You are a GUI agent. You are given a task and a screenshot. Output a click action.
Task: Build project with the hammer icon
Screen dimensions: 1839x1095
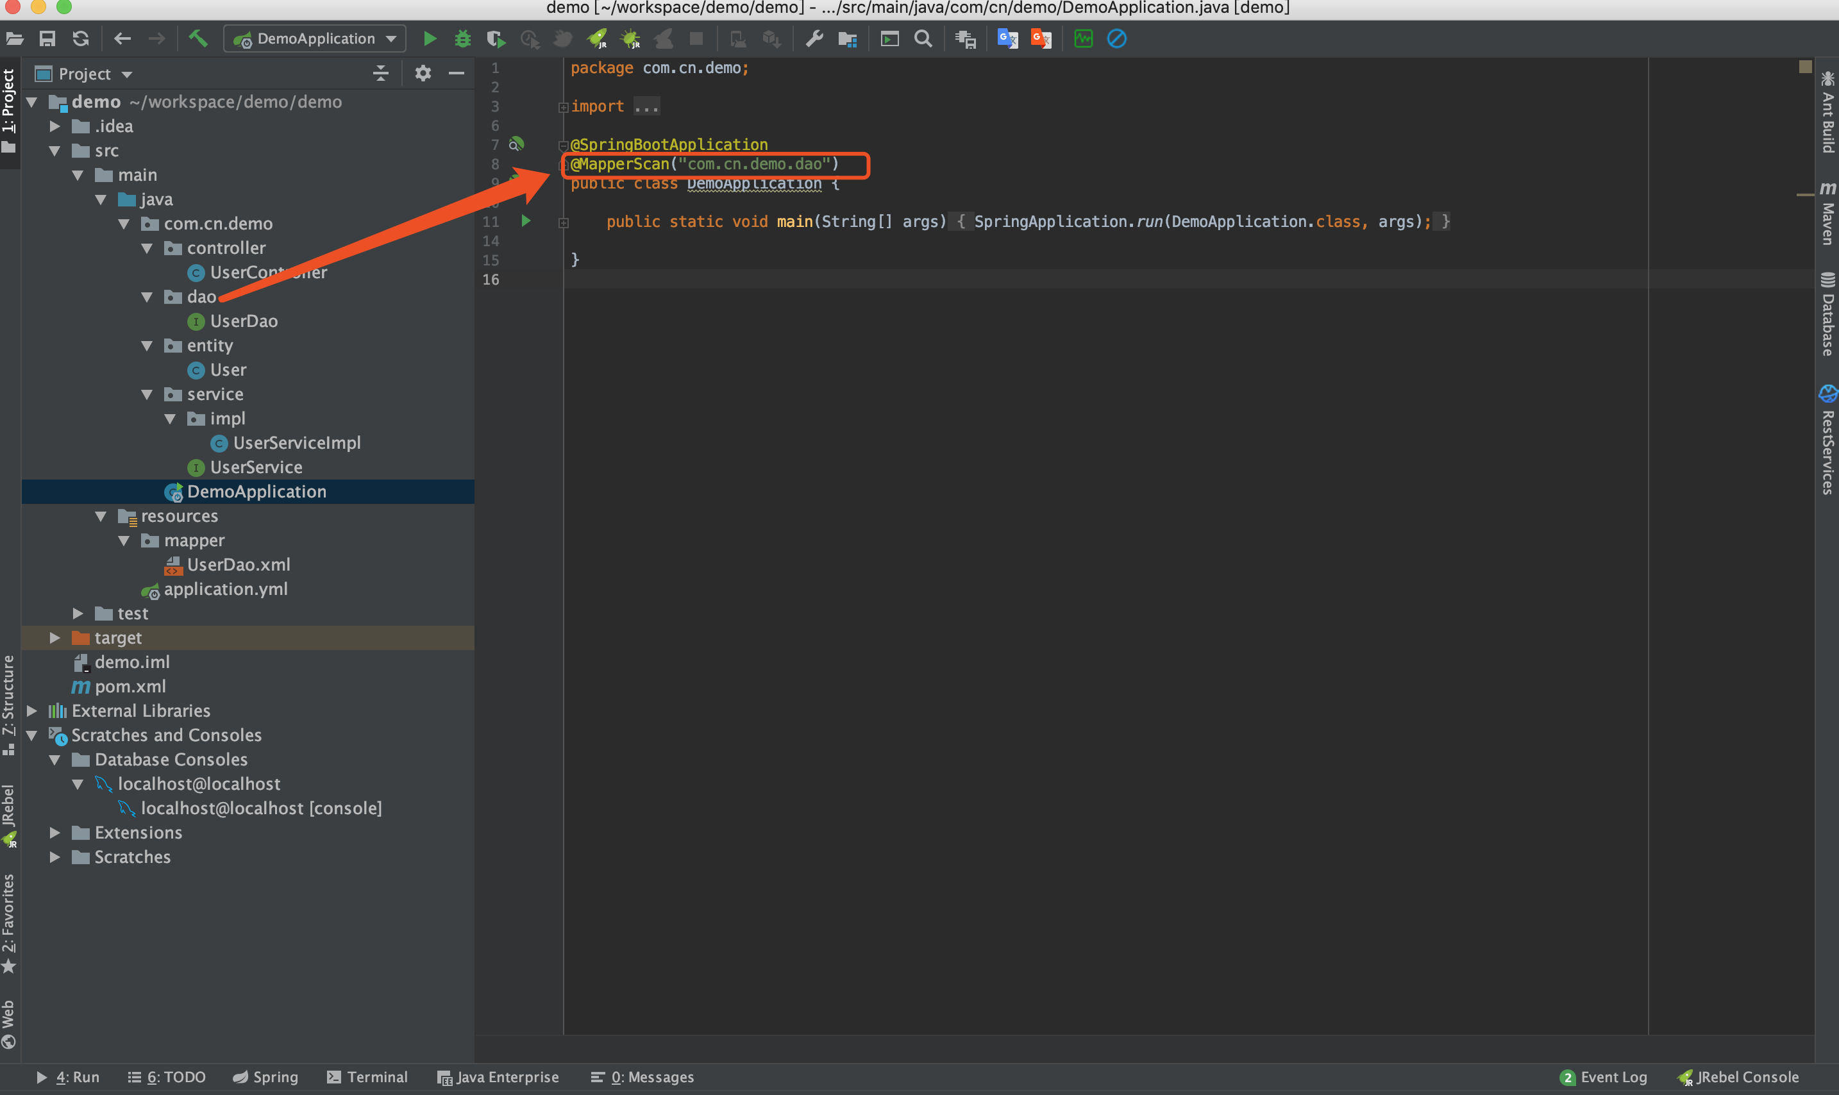click(x=197, y=38)
